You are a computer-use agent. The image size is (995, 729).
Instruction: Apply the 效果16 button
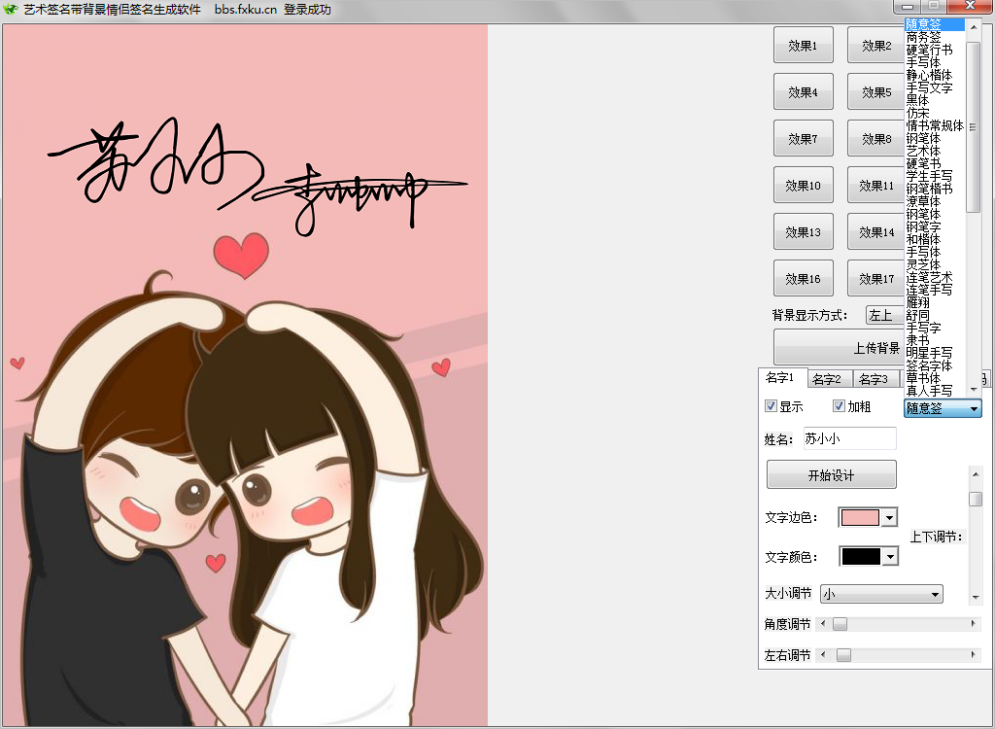click(x=804, y=278)
